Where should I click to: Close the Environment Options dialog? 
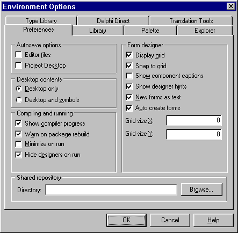[x=231, y=6]
